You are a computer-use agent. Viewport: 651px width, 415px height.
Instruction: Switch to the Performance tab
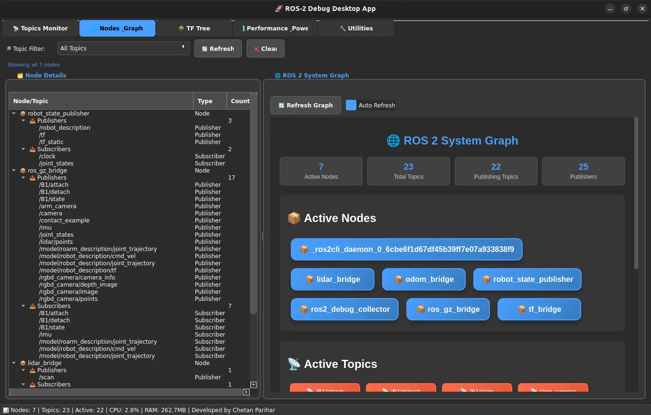pos(276,29)
